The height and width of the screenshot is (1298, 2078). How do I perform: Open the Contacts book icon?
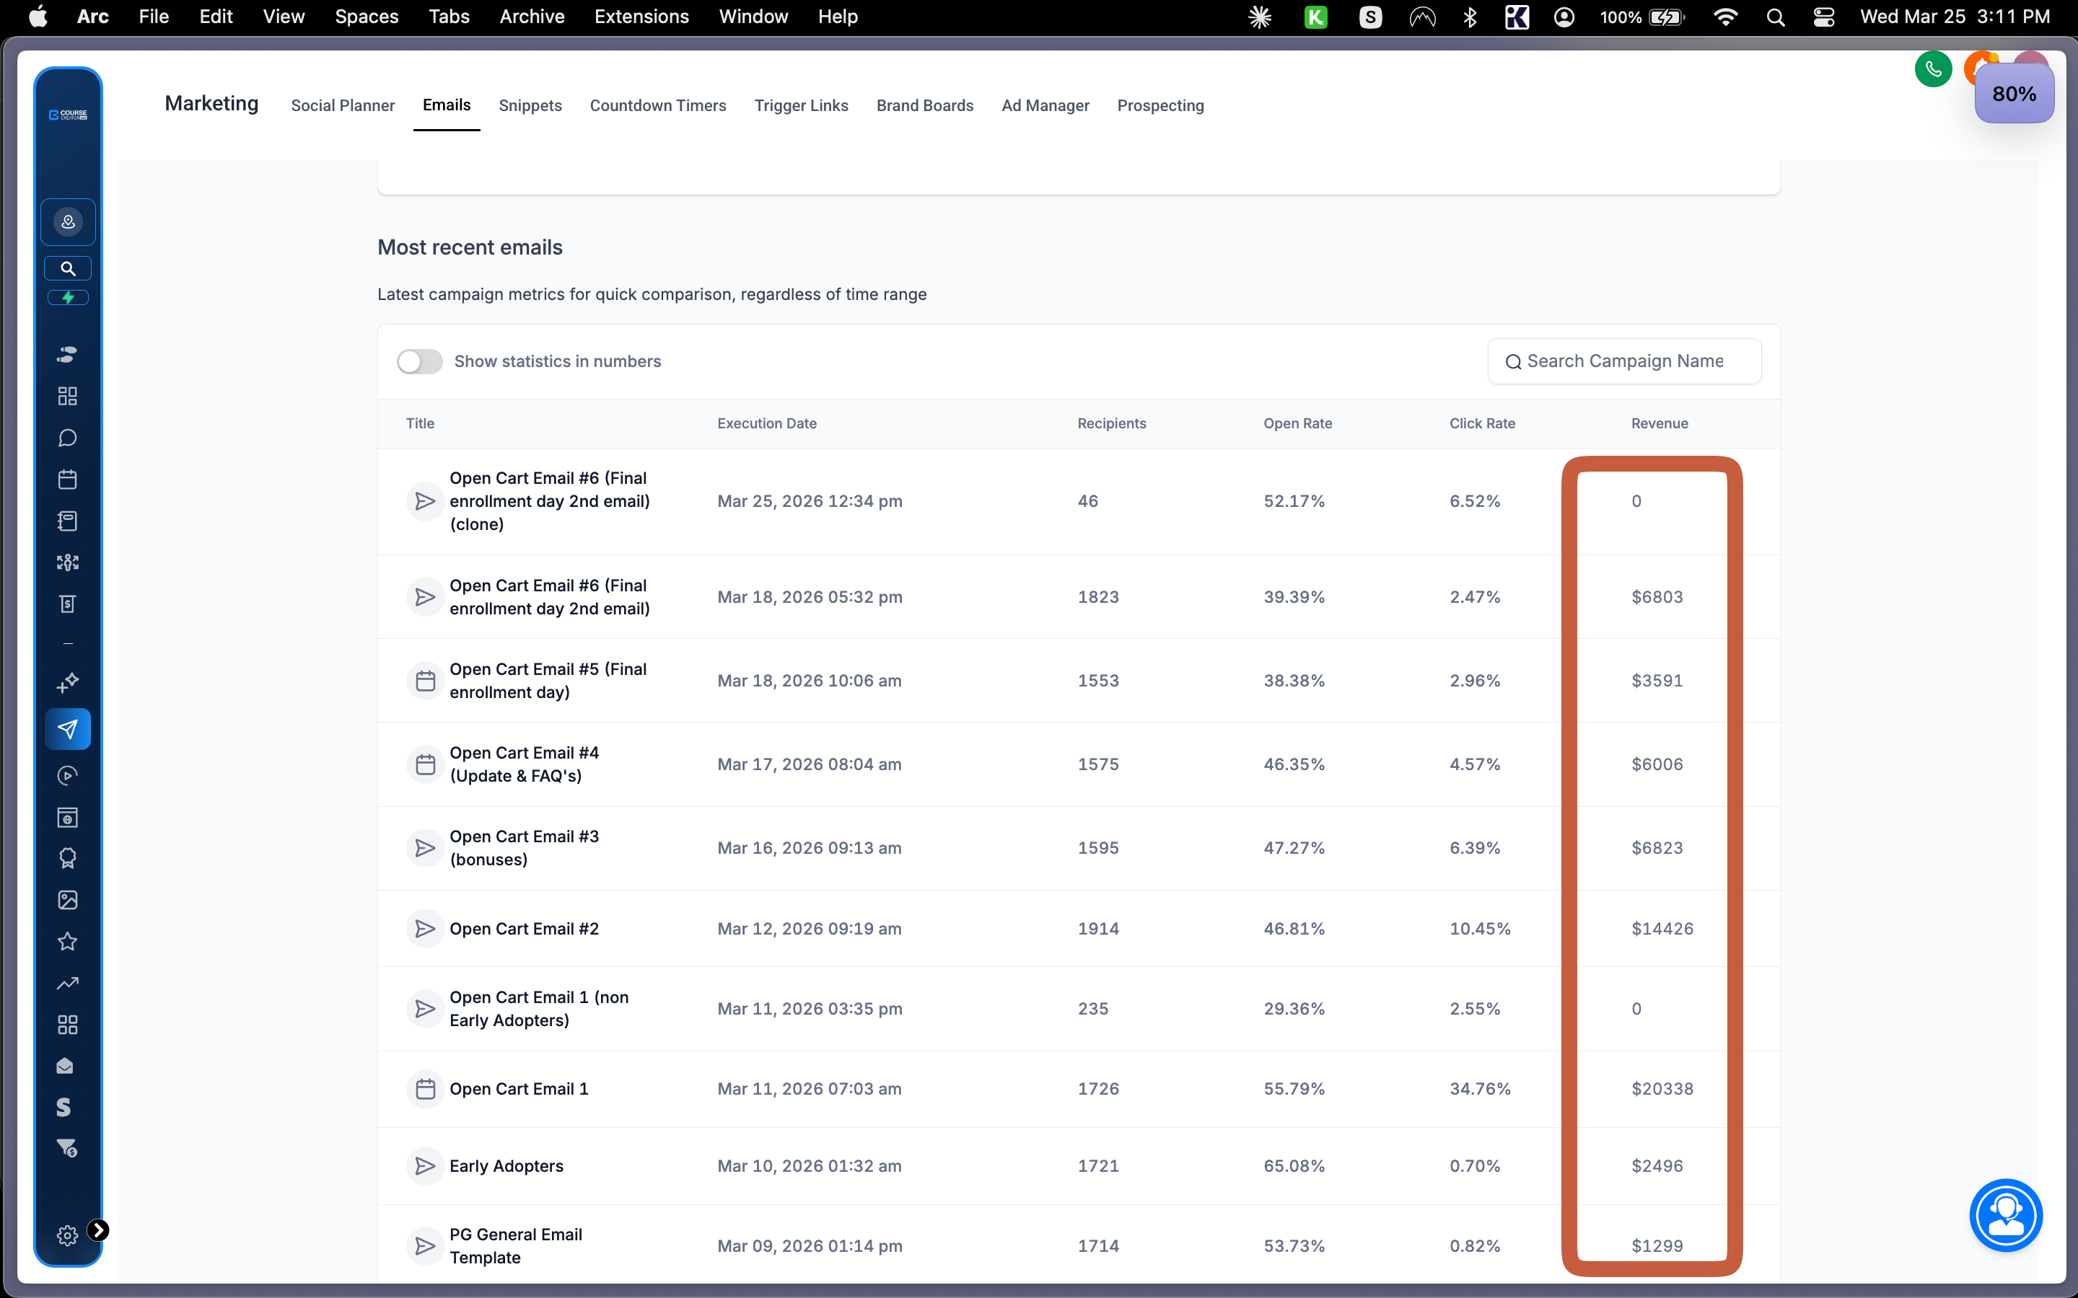pyautogui.click(x=68, y=521)
